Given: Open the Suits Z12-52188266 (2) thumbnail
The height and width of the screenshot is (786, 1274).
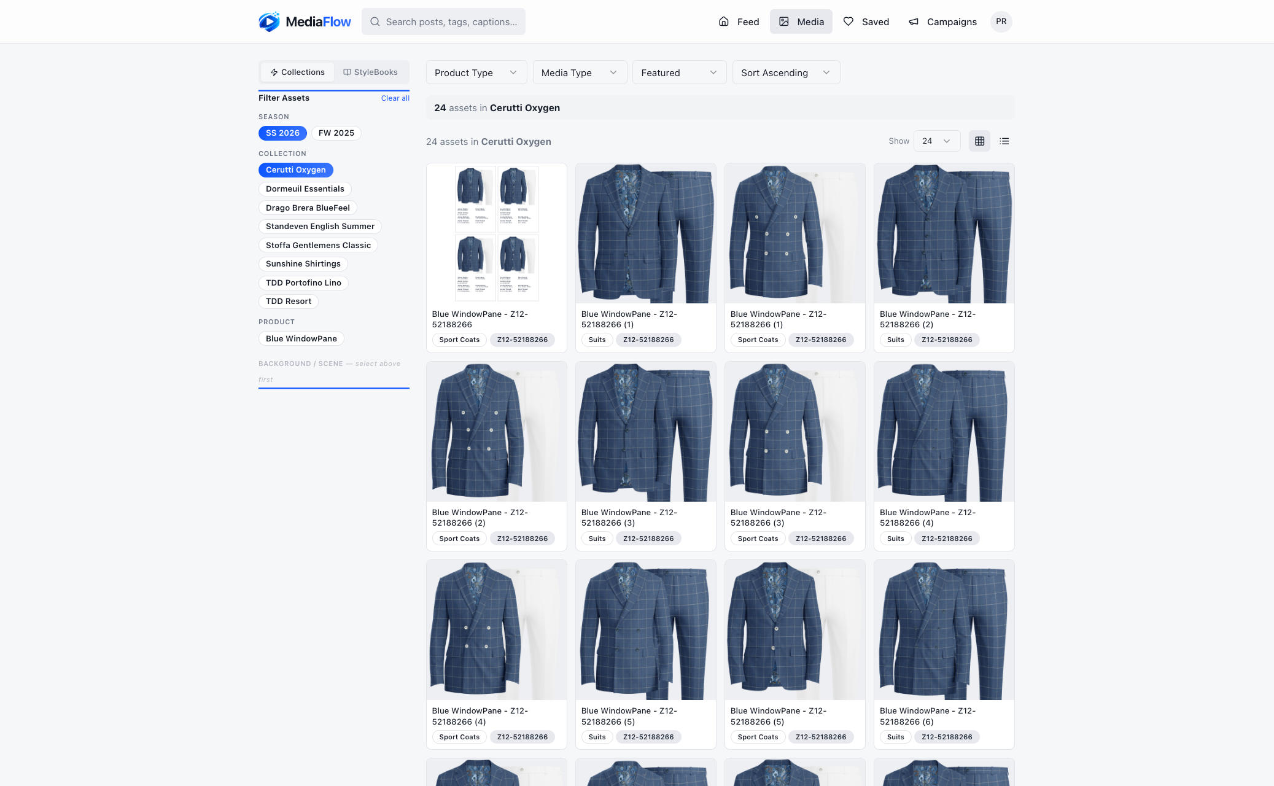Looking at the screenshot, I should 944,233.
